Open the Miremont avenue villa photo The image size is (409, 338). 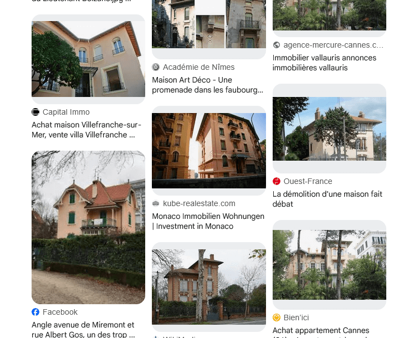[89, 227]
